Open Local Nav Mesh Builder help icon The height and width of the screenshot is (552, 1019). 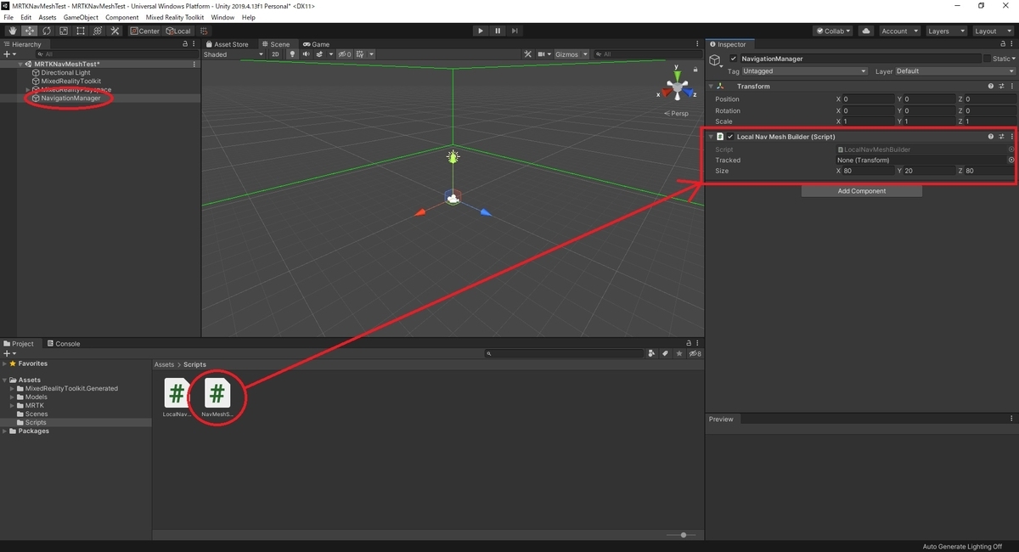tap(990, 137)
